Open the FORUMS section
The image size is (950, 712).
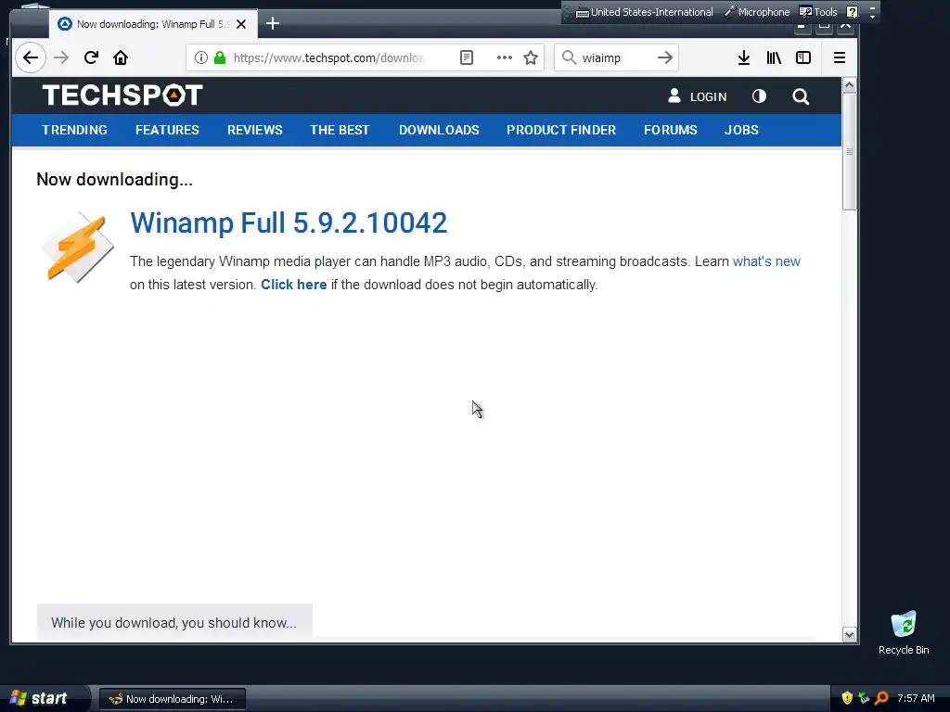(670, 130)
